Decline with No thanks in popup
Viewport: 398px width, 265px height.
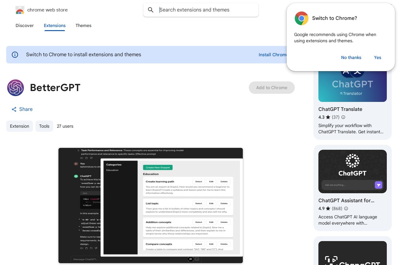(351, 57)
